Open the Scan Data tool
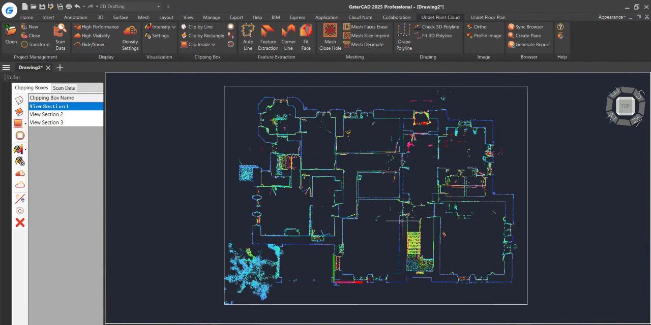 (x=60, y=38)
